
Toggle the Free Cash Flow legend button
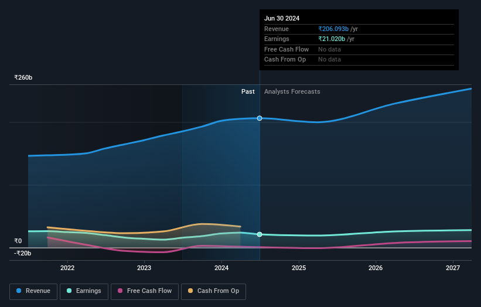[145, 291]
